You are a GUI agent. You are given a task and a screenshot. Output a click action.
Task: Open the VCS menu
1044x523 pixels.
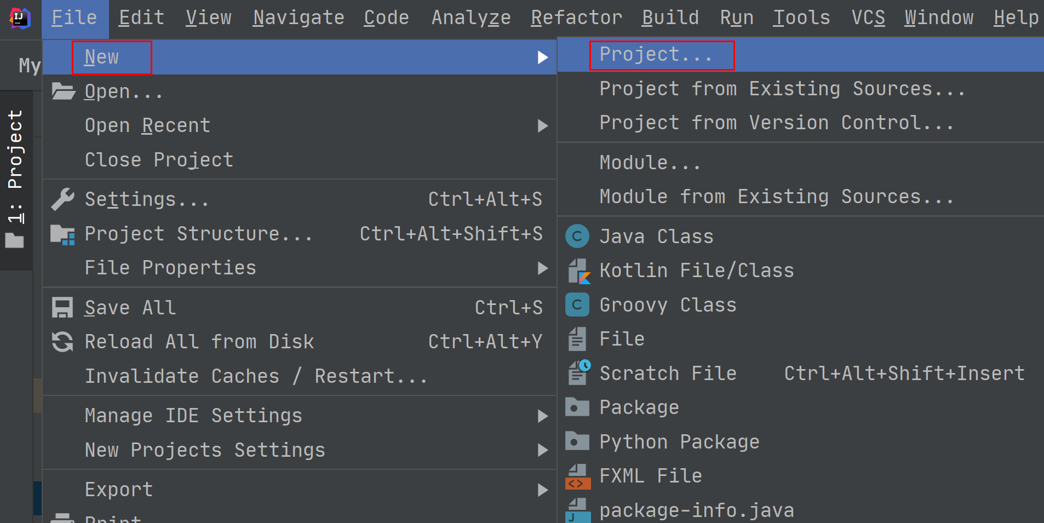pos(868,18)
